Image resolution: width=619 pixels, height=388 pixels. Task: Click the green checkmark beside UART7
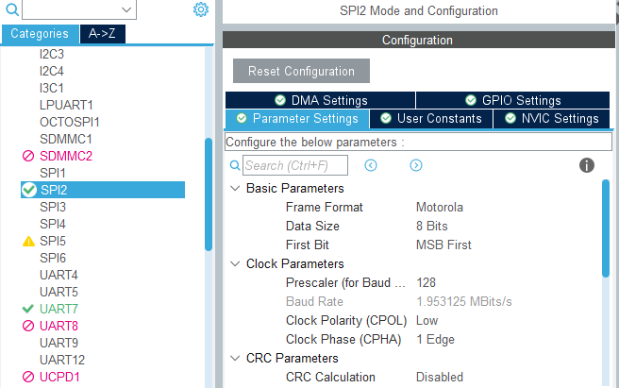click(x=28, y=309)
